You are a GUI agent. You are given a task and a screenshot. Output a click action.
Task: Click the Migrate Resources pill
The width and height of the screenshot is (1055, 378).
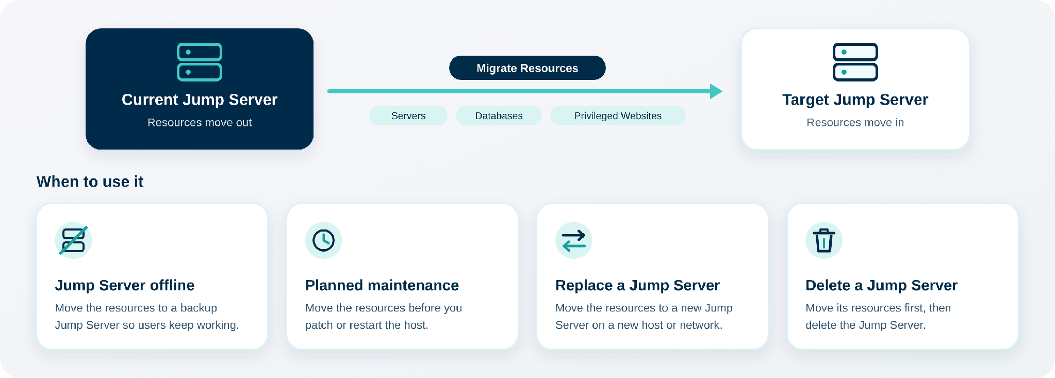click(x=527, y=68)
